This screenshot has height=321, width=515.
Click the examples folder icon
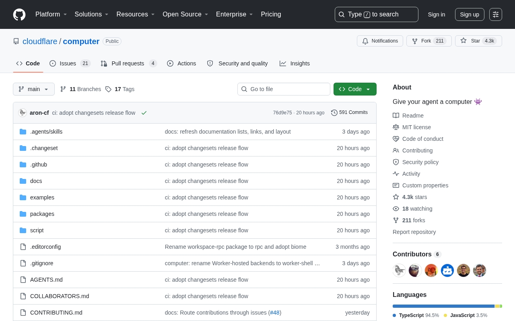(x=23, y=197)
